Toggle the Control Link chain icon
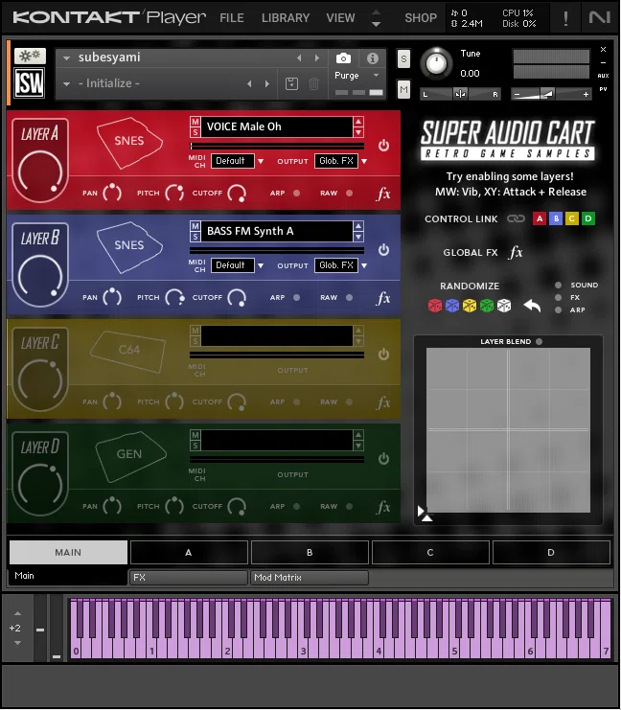This screenshot has width=621, height=710. click(516, 218)
